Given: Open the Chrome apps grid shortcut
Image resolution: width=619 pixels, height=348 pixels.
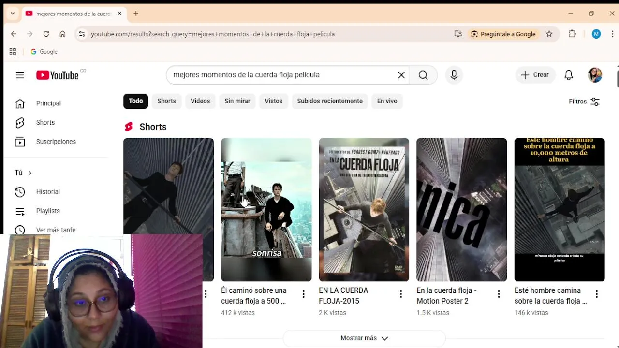Looking at the screenshot, I should pyautogui.click(x=13, y=52).
